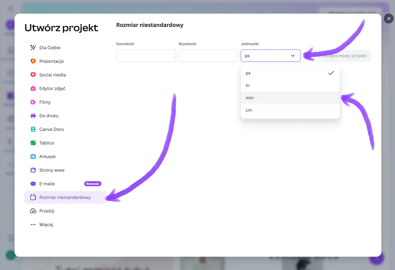The width and height of the screenshot is (395, 270).
Task: Open Edytor zdjęć camera icon
Action: point(33,88)
